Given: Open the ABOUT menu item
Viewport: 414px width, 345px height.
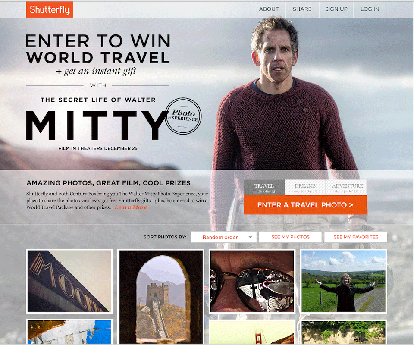Looking at the screenshot, I should pos(269,9).
